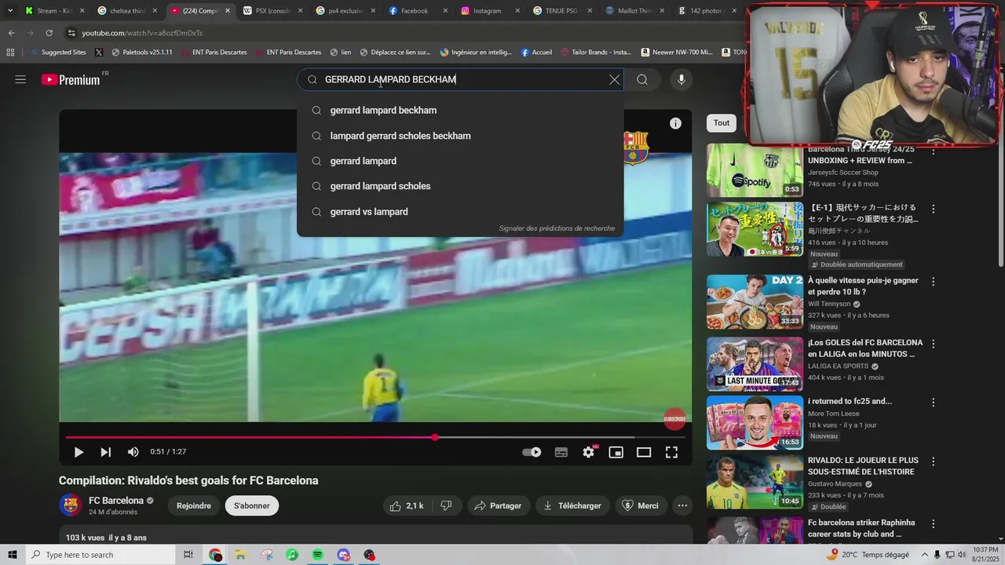Enter fullscreen mode
The width and height of the screenshot is (1005, 565).
tap(671, 452)
